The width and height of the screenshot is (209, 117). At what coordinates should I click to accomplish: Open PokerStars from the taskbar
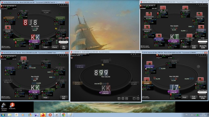tap(43, 115)
